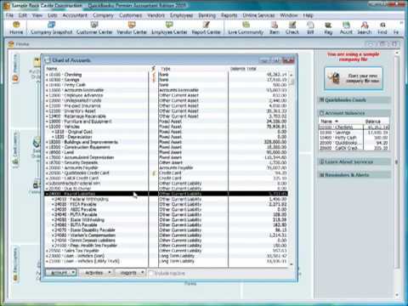Toggle the Include inactive checkbox
Image resolution: width=408 pixels, height=306 pixels.
point(150,273)
